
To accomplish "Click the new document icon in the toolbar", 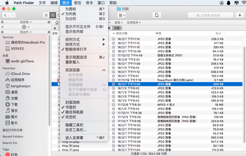I will 157,15.
